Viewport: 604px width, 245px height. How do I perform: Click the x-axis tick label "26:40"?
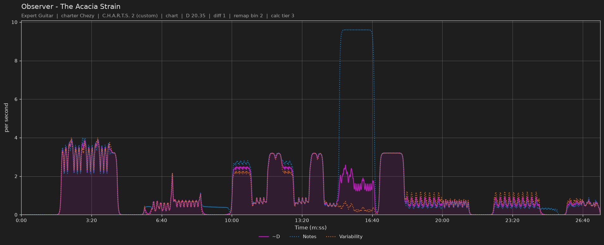point(582,221)
